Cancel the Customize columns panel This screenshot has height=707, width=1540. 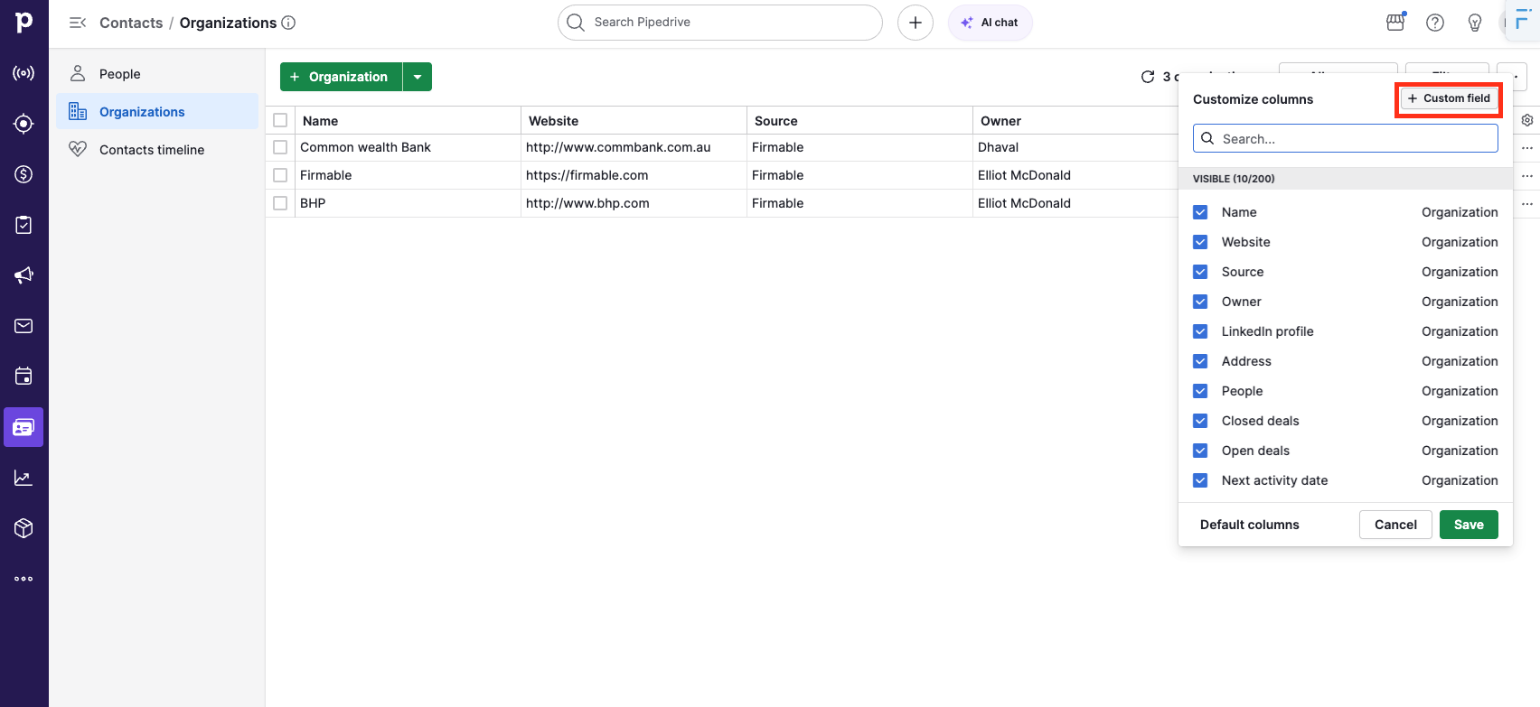1395,525
